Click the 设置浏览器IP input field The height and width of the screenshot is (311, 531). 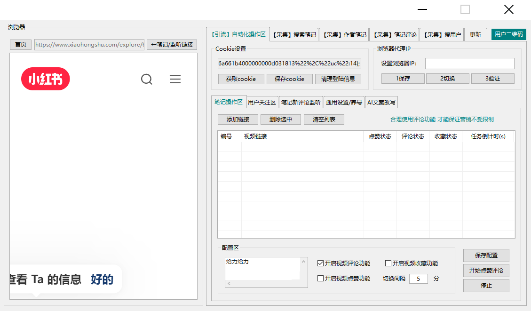pyautogui.click(x=469, y=64)
